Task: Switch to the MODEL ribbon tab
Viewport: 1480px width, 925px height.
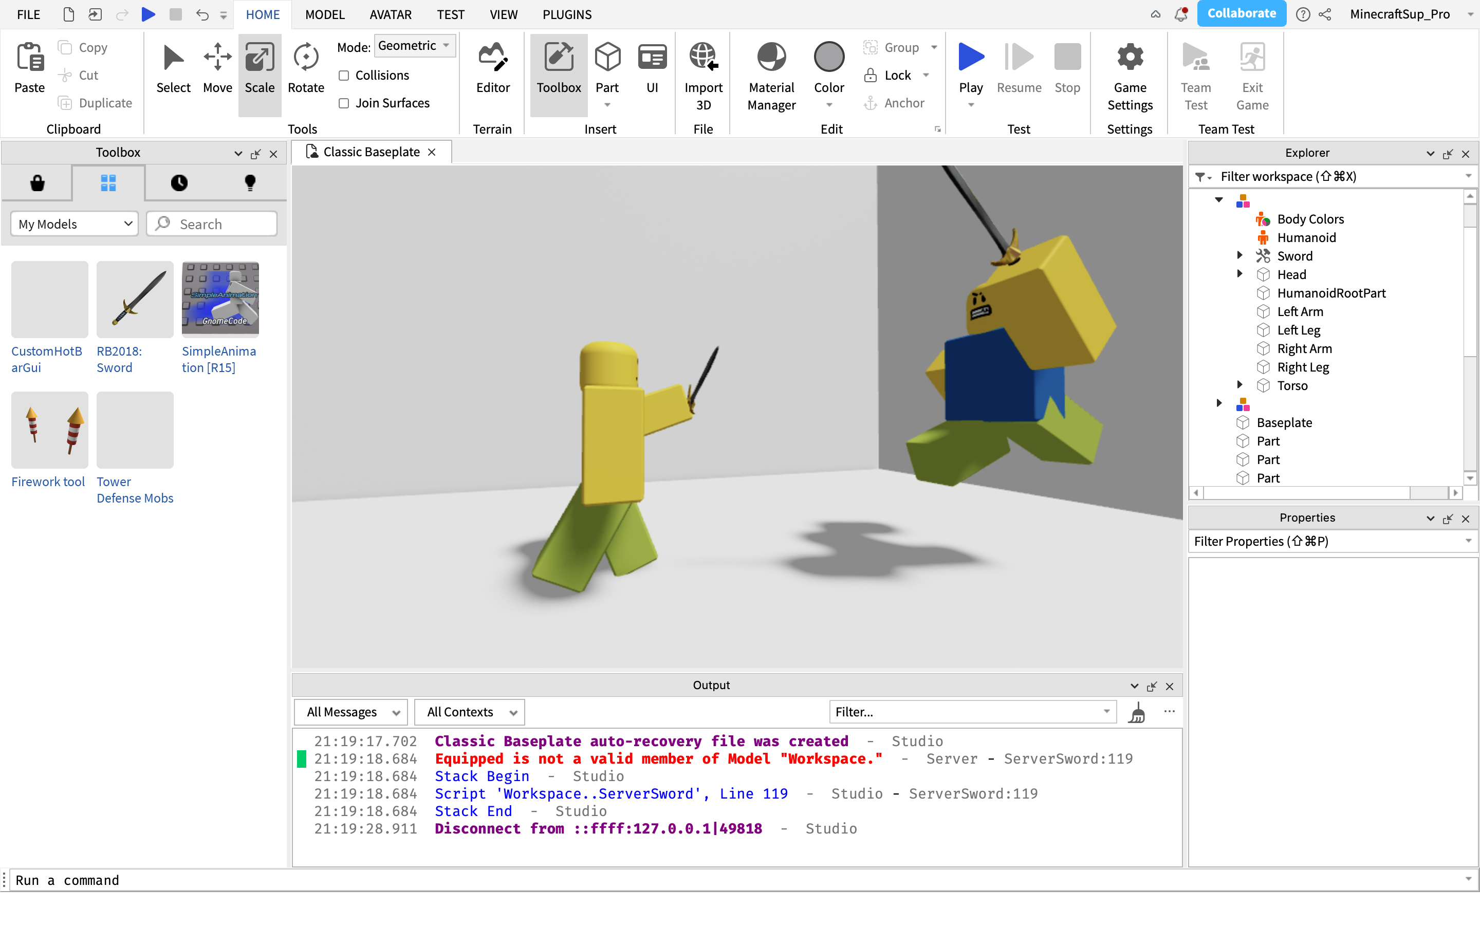Action: pyautogui.click(x=325, y=14)
